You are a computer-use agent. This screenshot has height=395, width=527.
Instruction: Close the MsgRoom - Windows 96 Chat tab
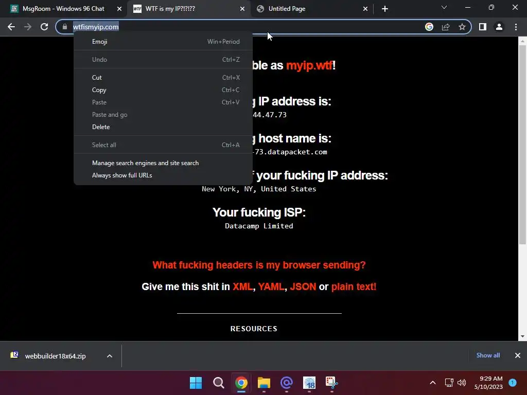point(119,9)
